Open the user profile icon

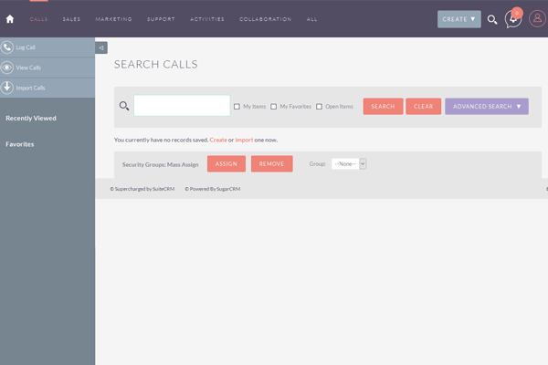click(536, 19)
